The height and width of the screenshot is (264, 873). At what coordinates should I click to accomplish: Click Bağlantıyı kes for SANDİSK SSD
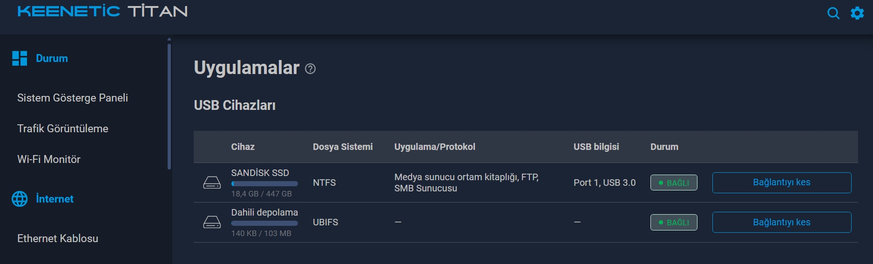(x=782, y=183)
